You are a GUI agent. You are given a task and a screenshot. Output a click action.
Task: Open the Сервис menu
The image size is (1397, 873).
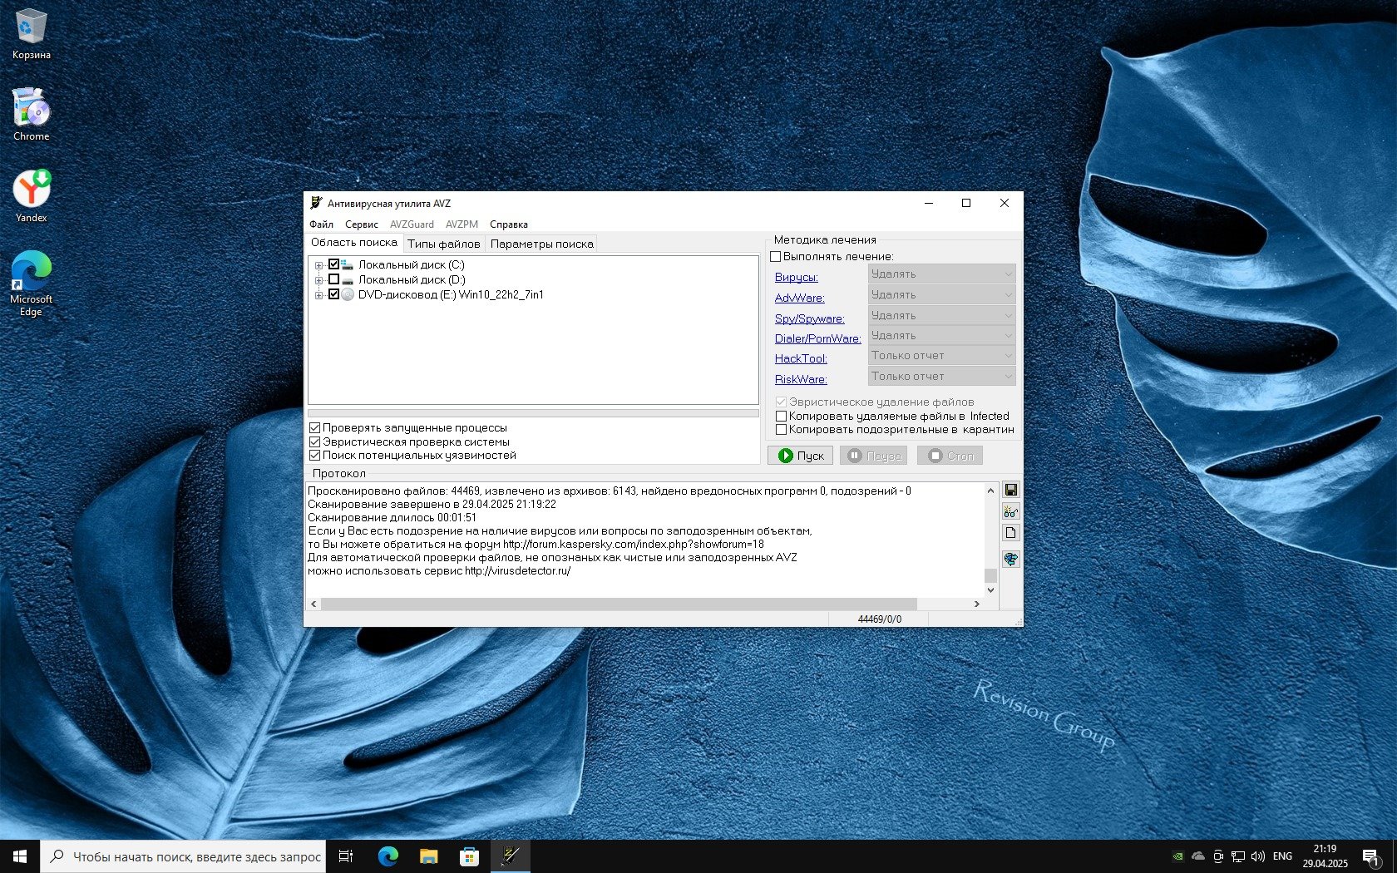click(361, 224)
